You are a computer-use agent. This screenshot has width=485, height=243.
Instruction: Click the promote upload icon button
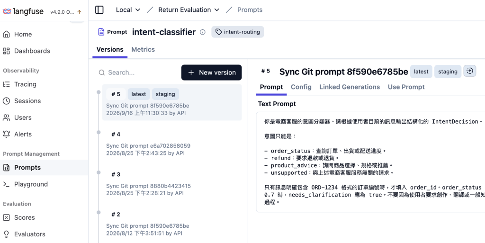(469, 72)
